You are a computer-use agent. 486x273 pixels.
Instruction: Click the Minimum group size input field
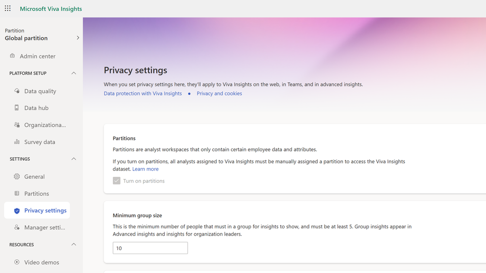150,248
